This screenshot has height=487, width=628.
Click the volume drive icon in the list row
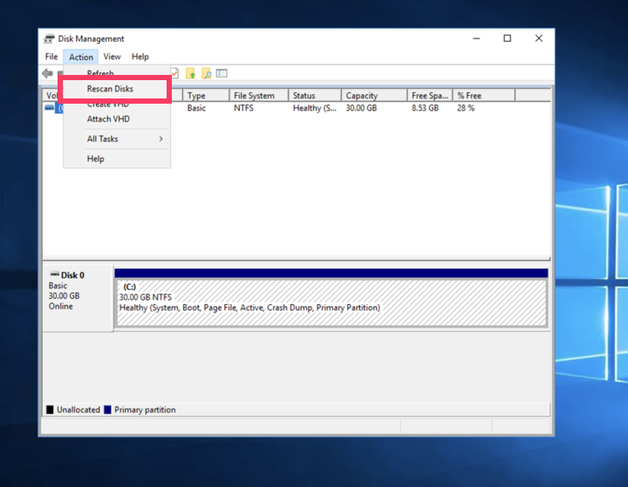click(x=49, y=108)
